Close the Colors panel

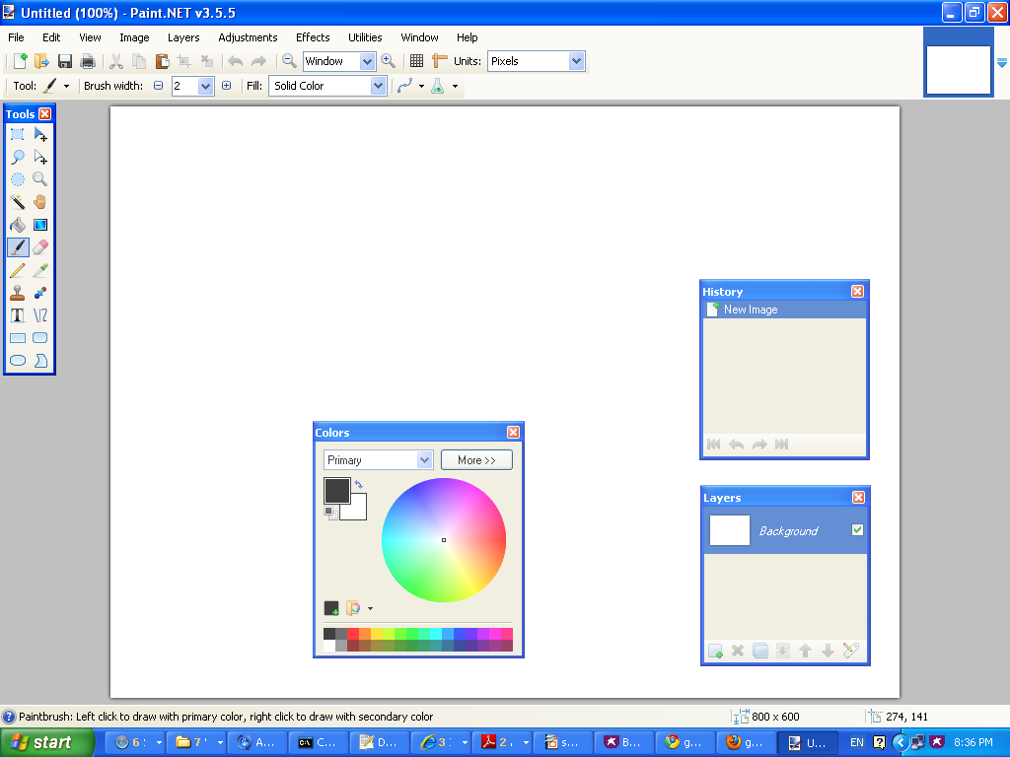pyautogui.click(x=513, y=432)
